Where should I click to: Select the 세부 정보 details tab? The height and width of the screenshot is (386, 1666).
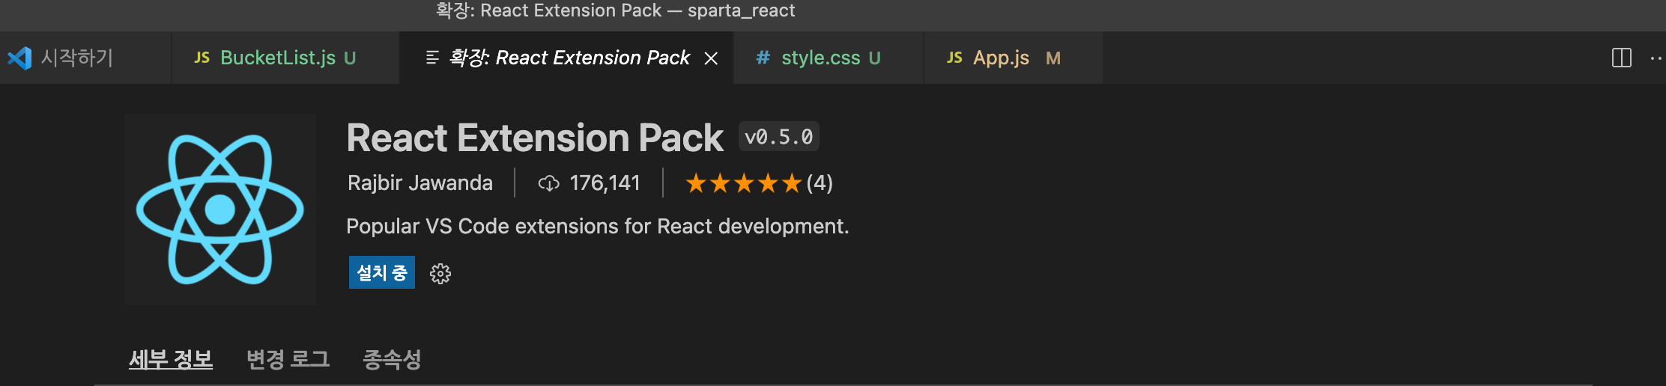point(171,359)
